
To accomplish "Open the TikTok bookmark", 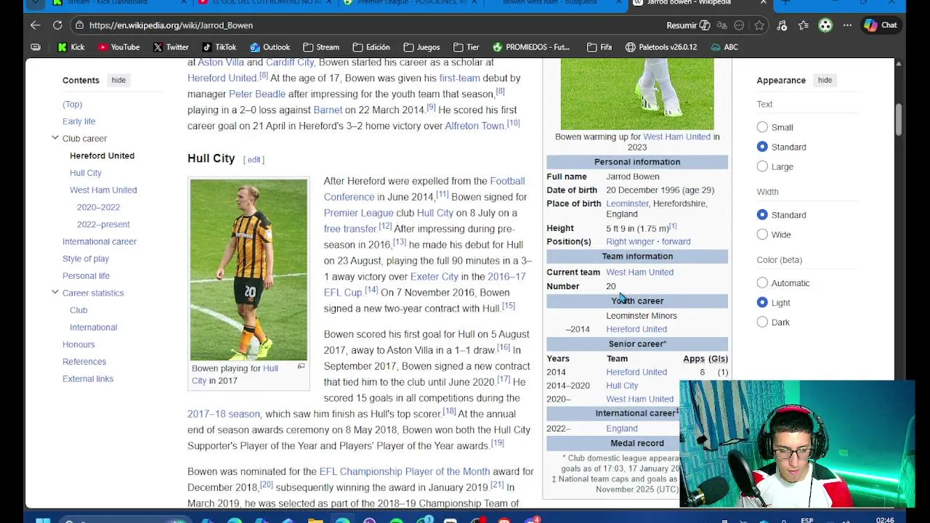I will point(219,47).
